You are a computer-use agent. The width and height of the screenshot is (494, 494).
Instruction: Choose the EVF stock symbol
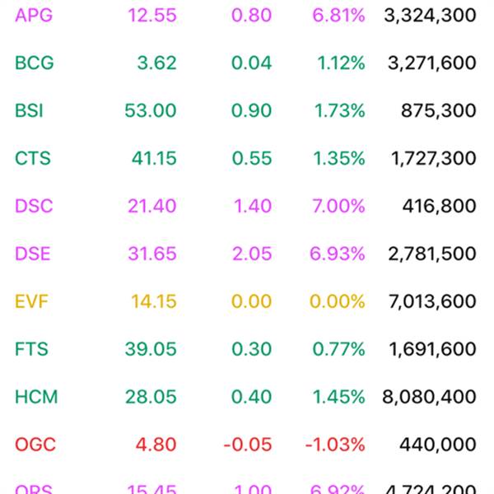click(31, 301)
